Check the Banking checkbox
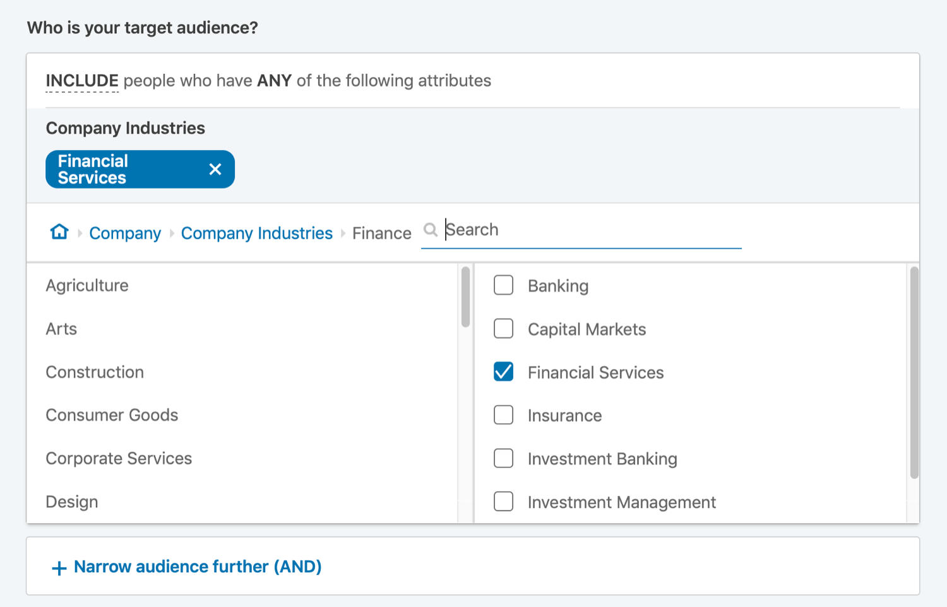Screen dimensions: 947x607 pos(503,285)
